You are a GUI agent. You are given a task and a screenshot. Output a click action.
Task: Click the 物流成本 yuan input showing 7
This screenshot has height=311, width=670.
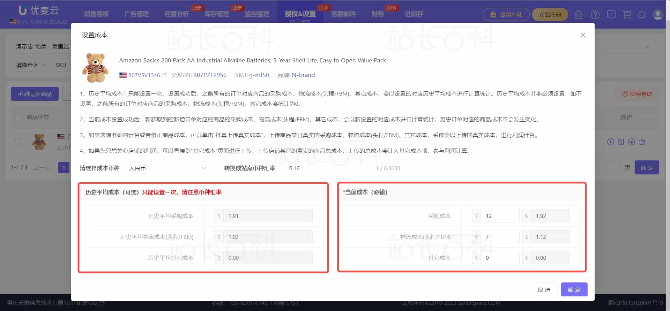(499, 237)
